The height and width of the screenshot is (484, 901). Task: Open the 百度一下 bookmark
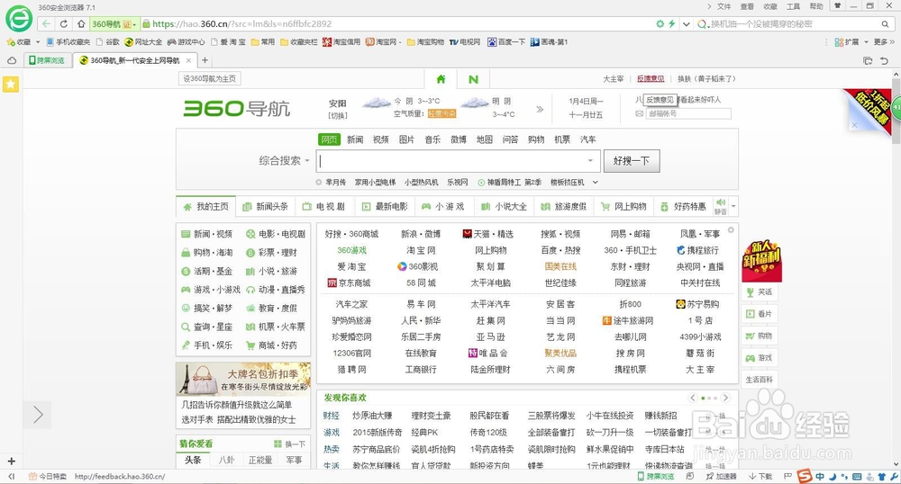tap(506, 42)
